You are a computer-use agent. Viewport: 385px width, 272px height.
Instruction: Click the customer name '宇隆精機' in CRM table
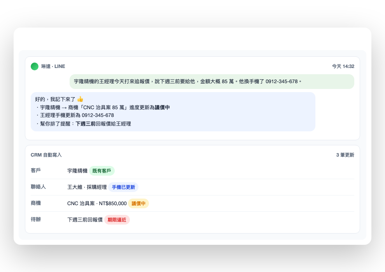click(x=77, y=171)
